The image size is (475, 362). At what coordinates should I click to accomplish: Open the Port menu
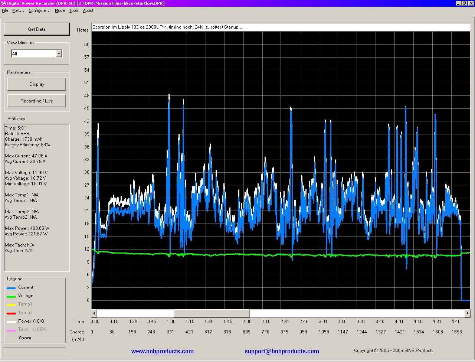point(18,10)
